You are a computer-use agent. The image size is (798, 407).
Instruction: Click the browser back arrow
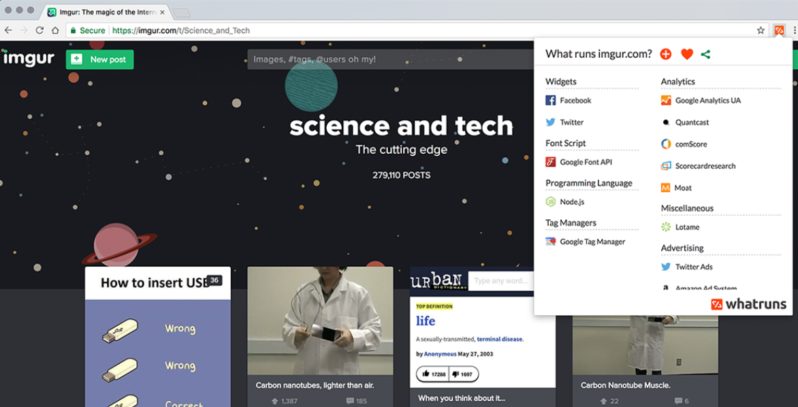tap(8, 31)
